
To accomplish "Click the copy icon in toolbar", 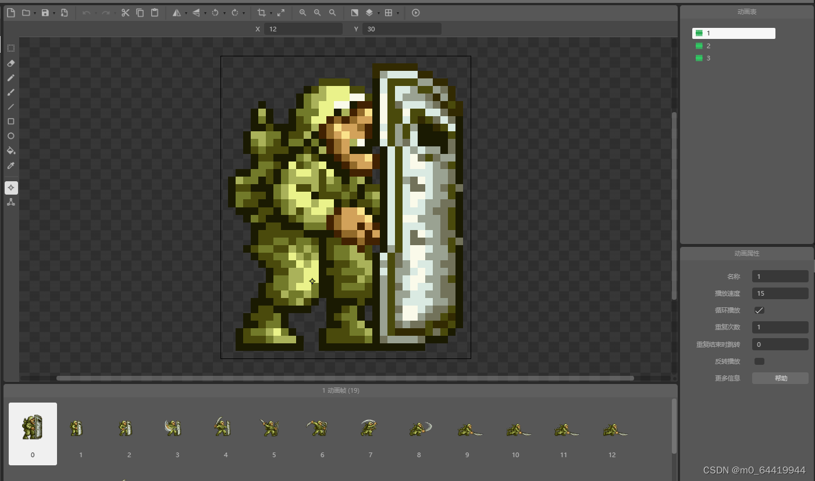I will pyautogui.click(x=140, y=13).
